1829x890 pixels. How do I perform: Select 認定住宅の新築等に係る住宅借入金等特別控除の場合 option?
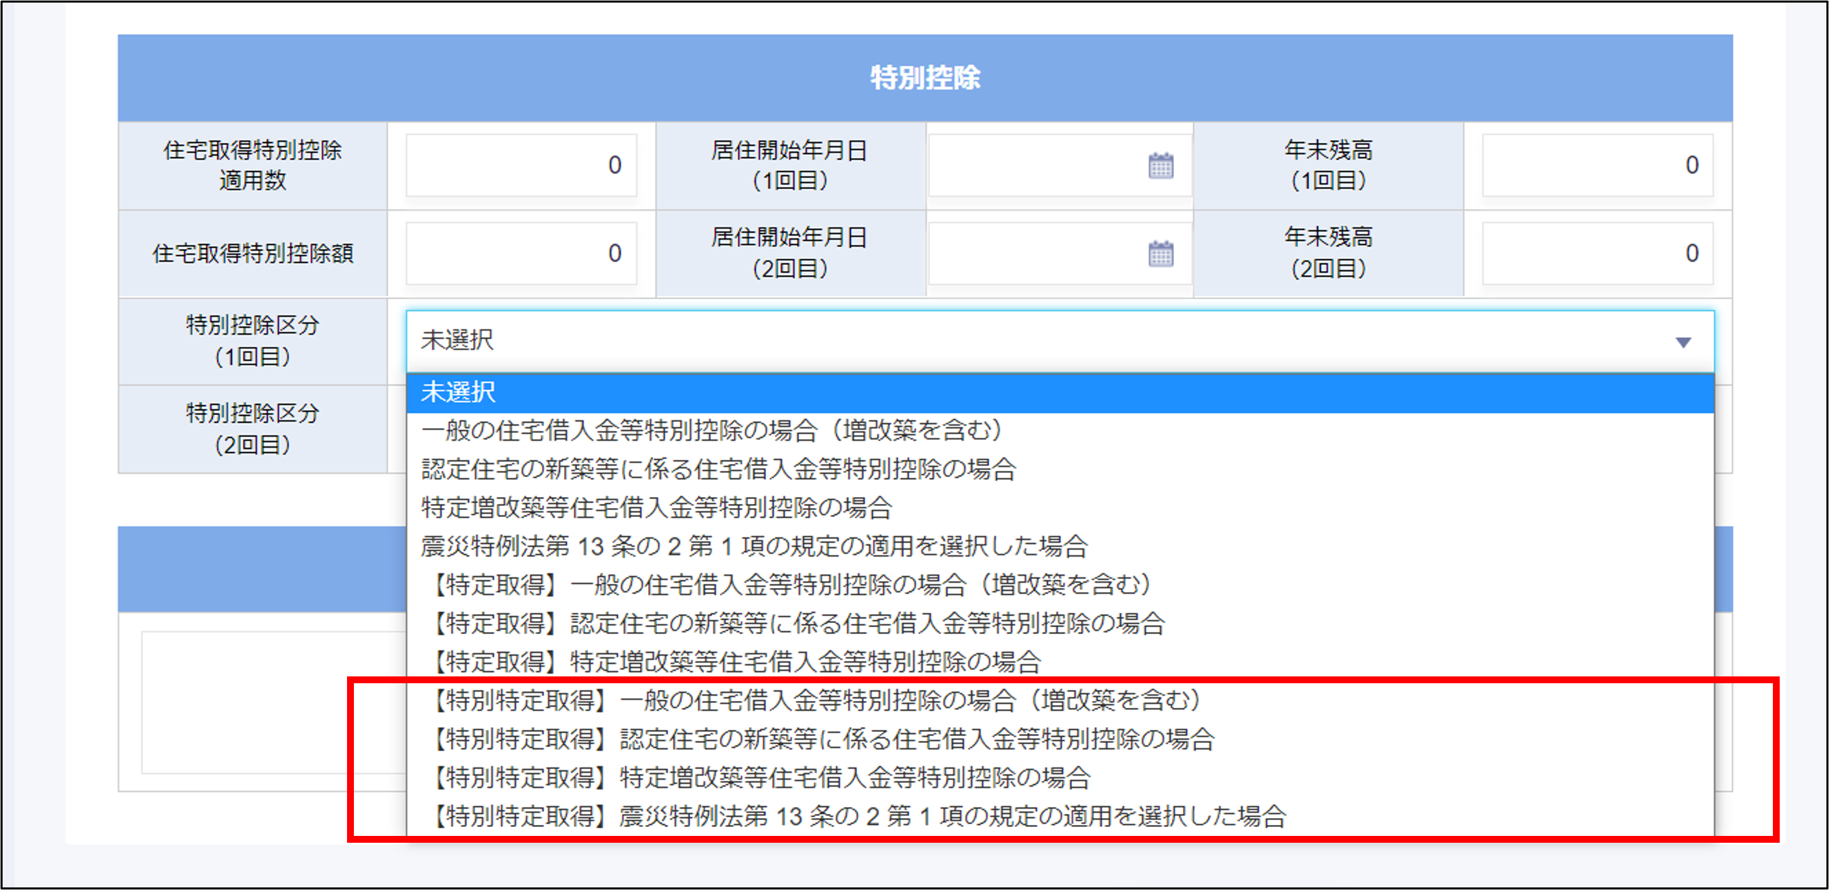pos(717,469)
